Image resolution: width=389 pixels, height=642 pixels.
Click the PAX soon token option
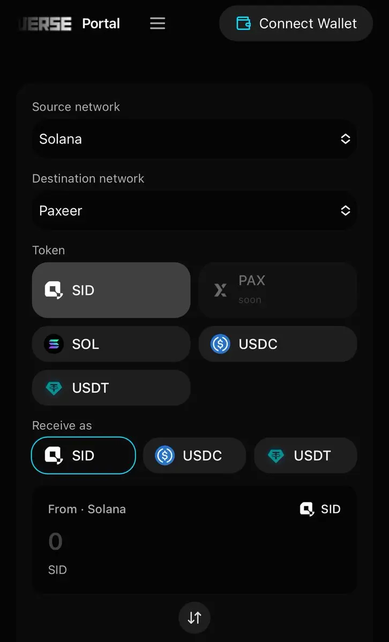(278, 290)
